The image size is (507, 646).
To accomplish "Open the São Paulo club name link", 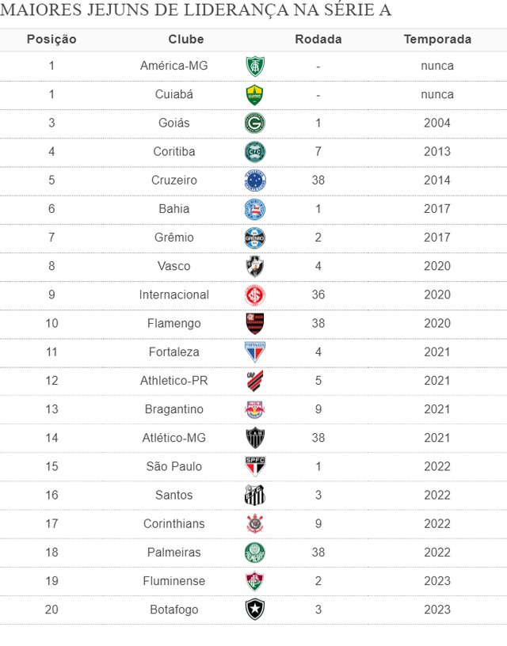I will point(174,466).
